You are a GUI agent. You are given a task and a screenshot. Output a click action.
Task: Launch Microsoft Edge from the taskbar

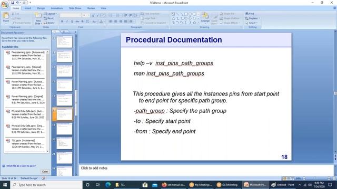click(108, 185)
